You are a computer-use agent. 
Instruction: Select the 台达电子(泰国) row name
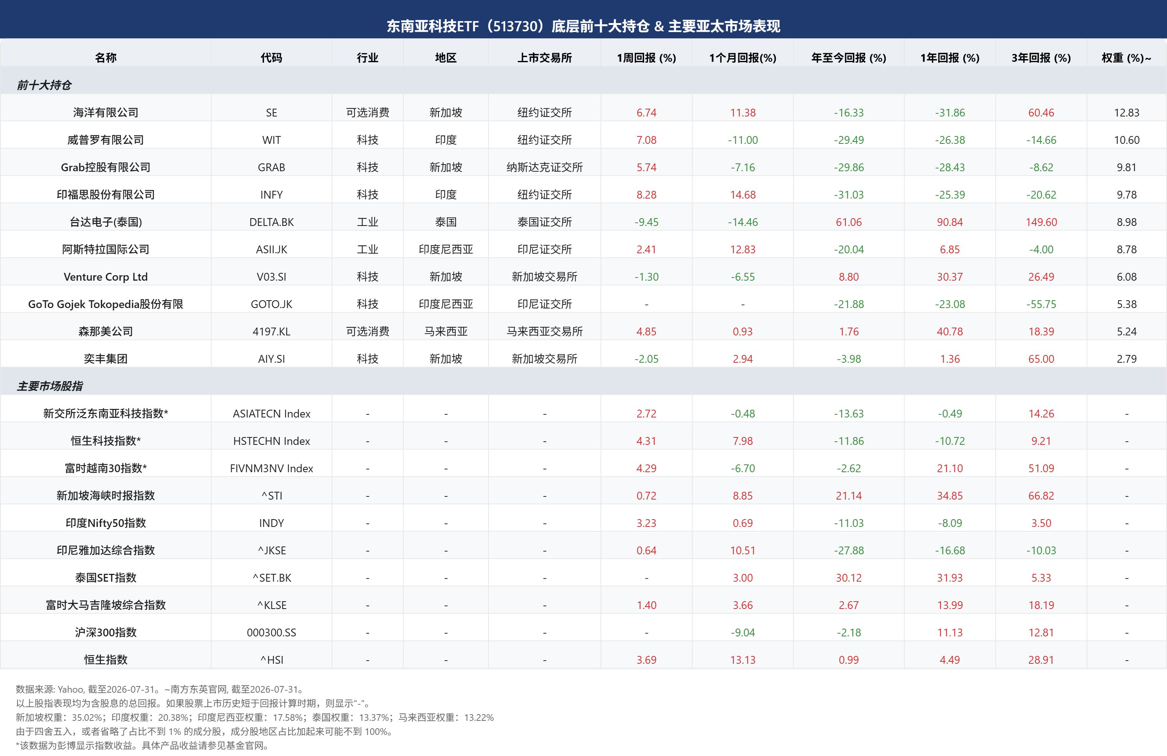[106, 222]
